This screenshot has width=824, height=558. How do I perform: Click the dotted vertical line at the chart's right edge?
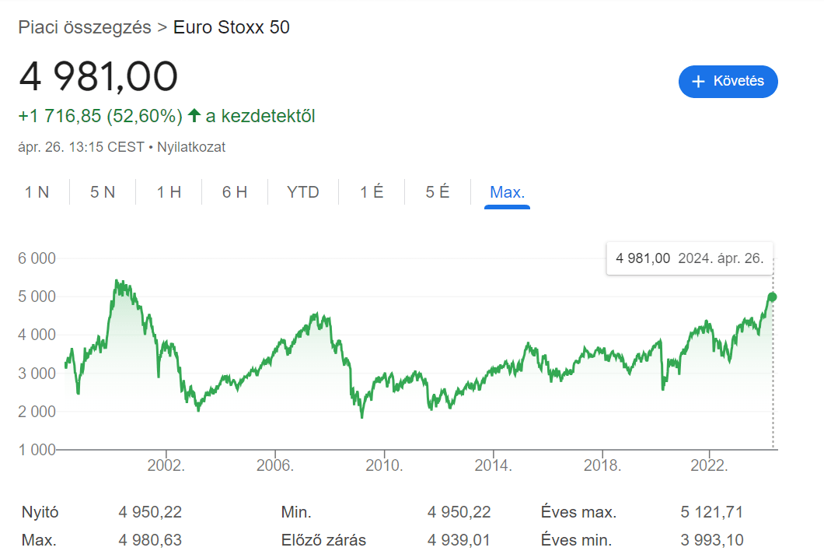772,374
